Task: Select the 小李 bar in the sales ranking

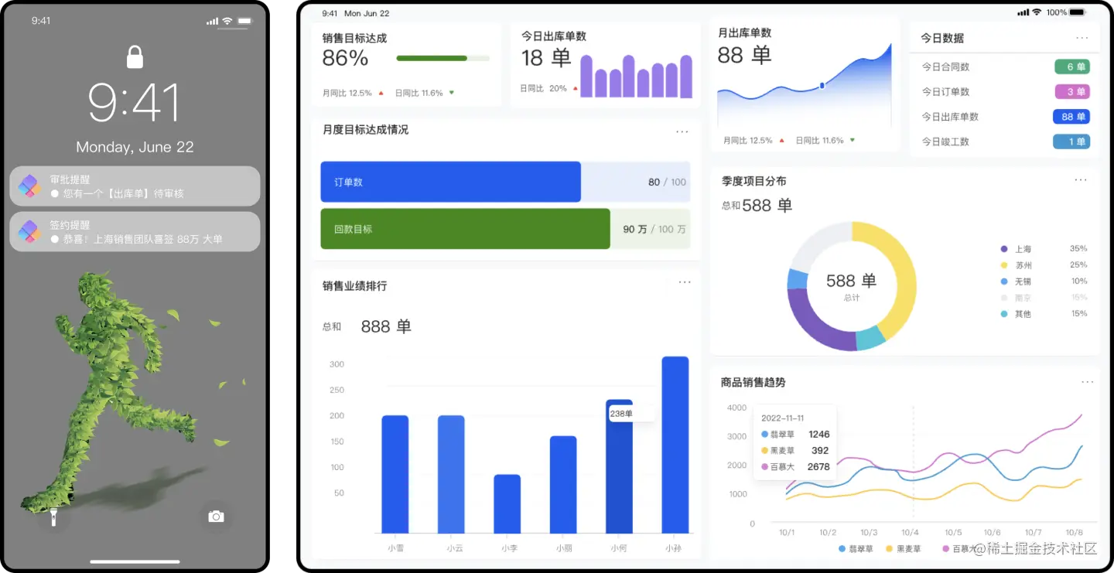Action: 507,503
